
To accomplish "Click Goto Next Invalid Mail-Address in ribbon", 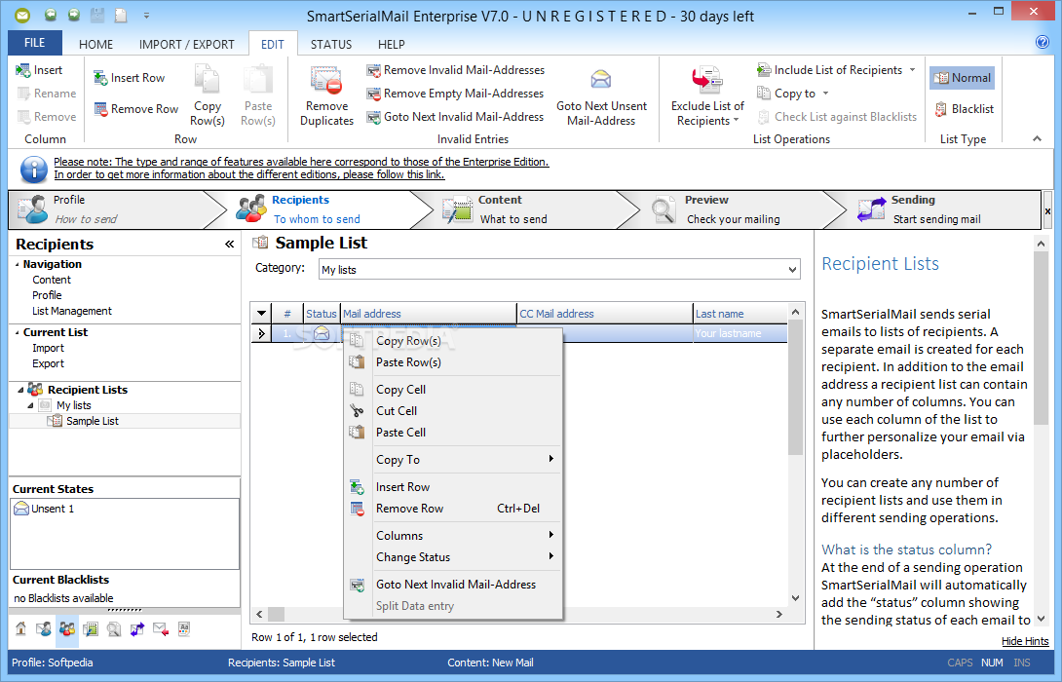I will click(x=455, y=117).
